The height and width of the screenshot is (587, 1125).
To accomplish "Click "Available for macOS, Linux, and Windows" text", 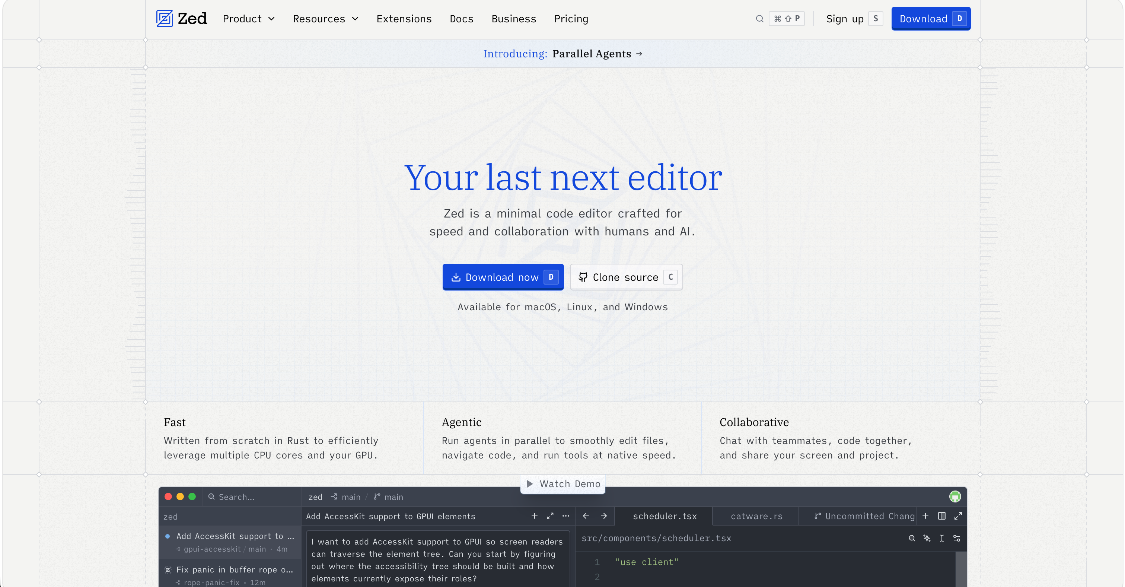I will [x=562, y=307].
